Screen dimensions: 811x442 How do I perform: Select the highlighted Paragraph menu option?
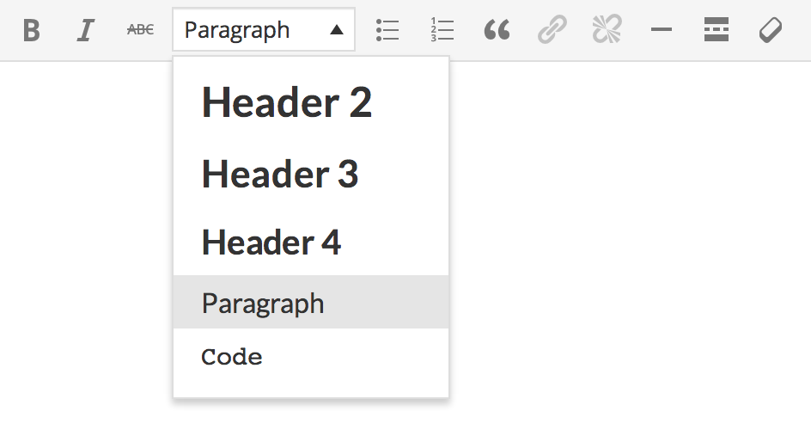[263, 303]
